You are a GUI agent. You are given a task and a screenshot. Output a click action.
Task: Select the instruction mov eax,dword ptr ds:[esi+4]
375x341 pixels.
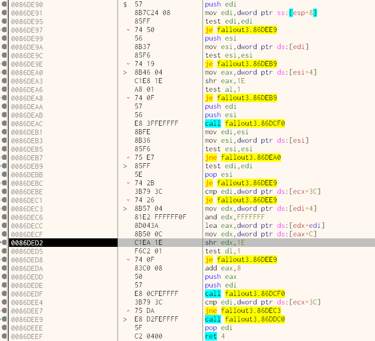coord(261,72)
